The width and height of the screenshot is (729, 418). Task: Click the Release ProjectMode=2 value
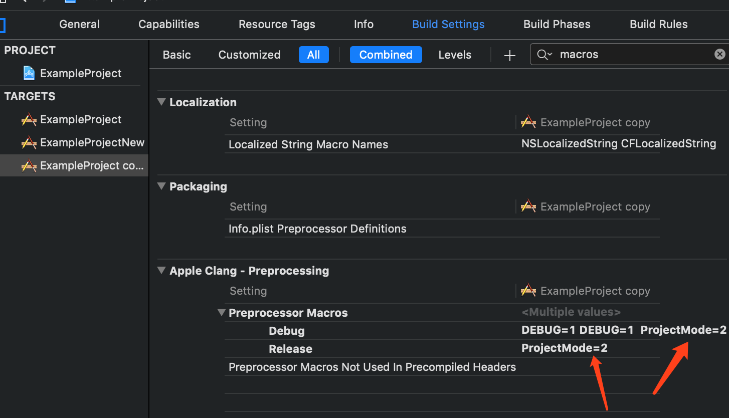[x=564, y=348]
